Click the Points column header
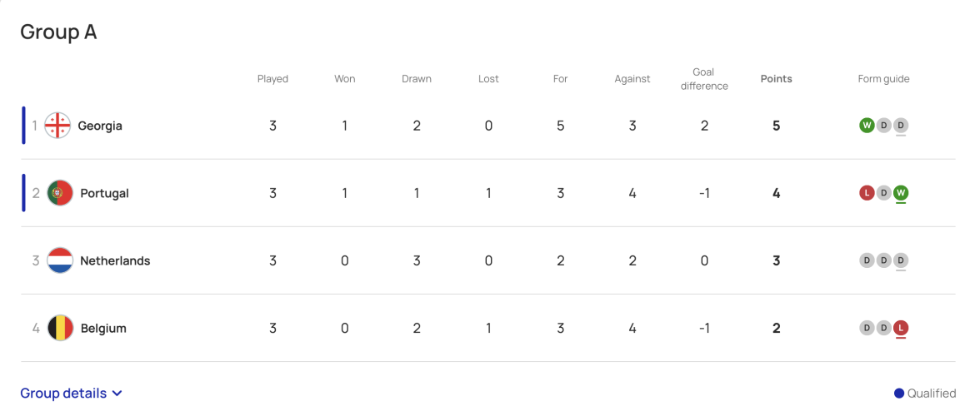This screenshot has width=975, height=416. tap(776, 79)
